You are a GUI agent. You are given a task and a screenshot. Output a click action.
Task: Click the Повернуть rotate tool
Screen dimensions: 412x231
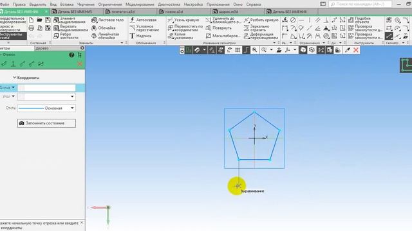tap(219, 28)
